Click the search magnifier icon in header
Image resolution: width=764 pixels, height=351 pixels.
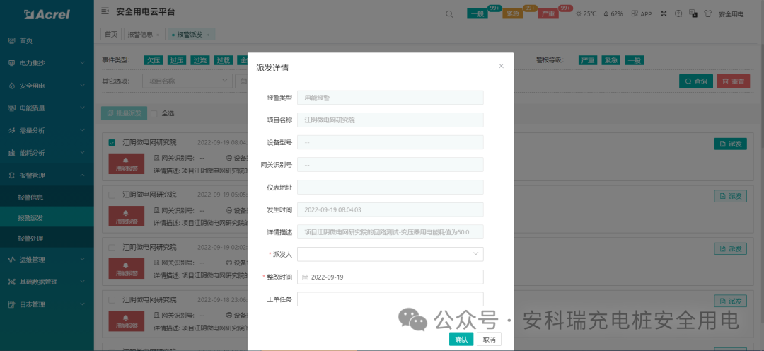(x=449, y=13)
